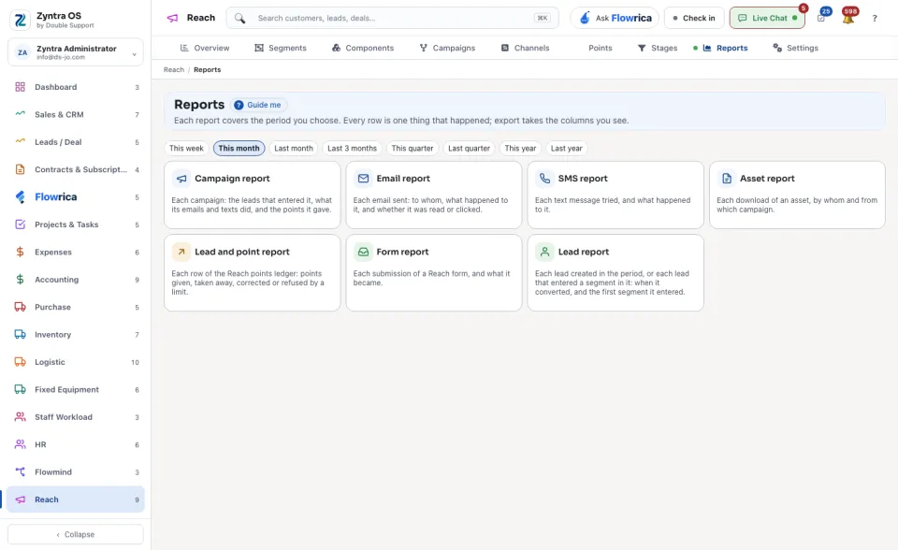Select the Last quarter period filter
Image resolution: width=898 pixels, height=550 pixels.
click(469, 149)
